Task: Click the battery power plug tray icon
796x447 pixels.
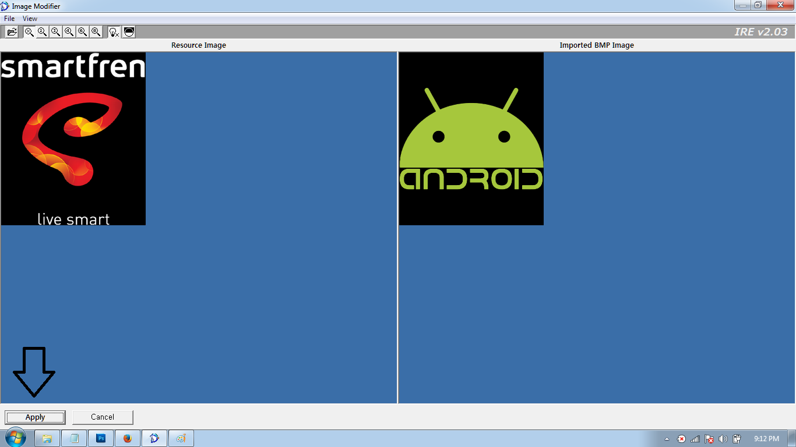Action: pyautogui.click(x=737, y=439)
